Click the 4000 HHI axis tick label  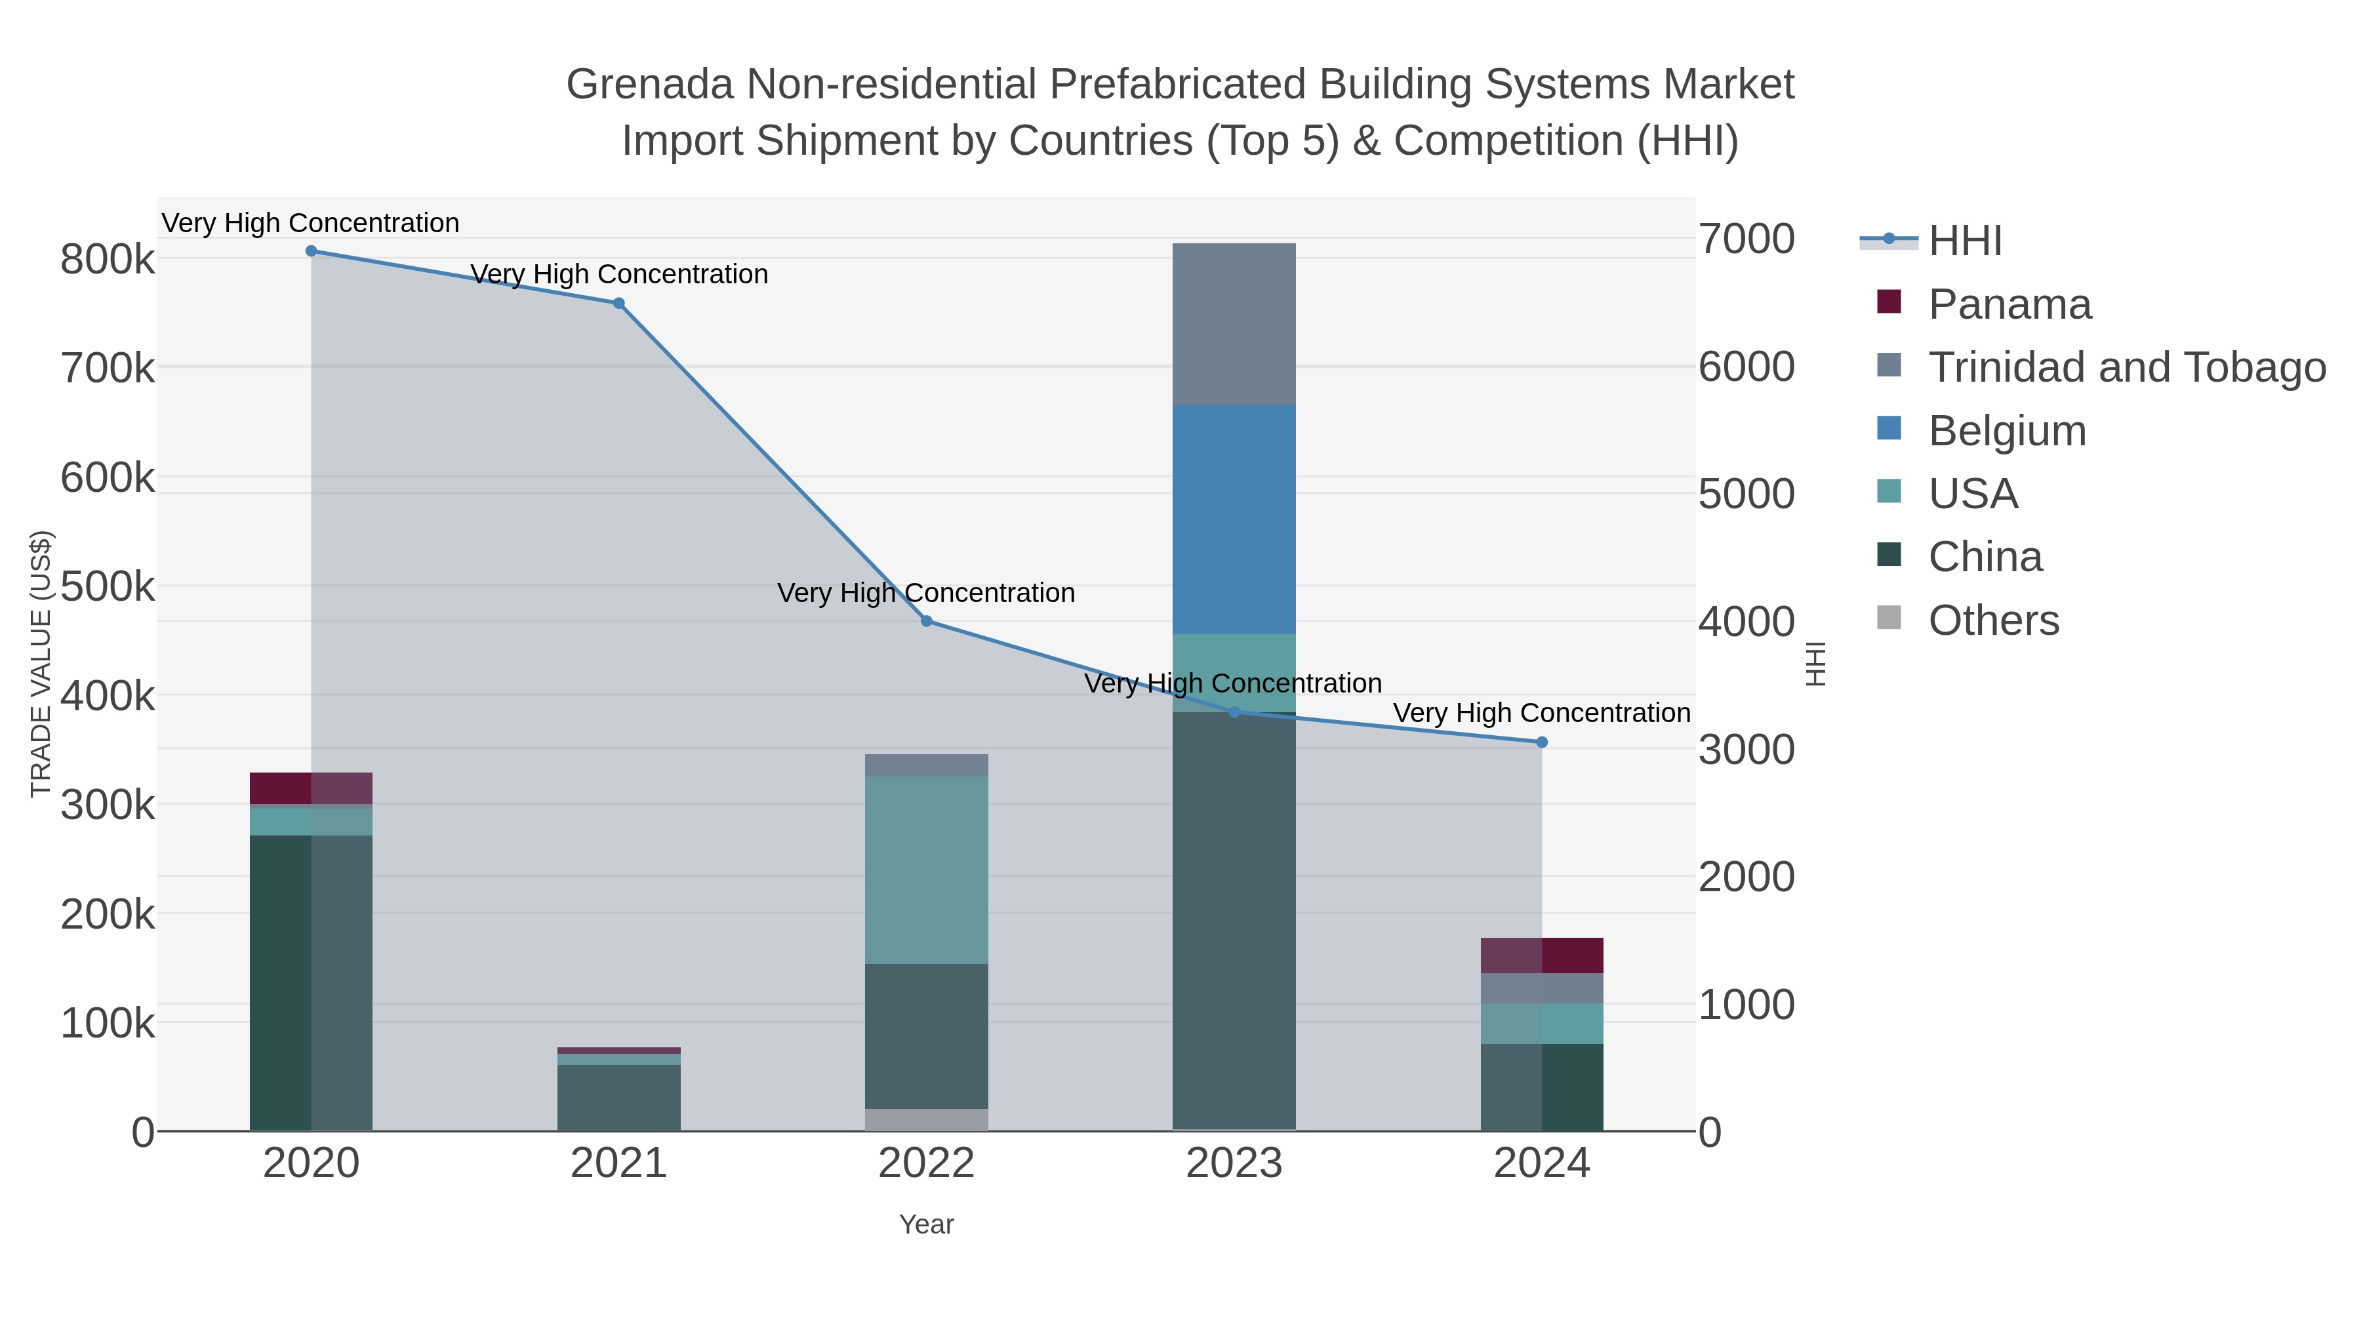[x=1747, y=622]
